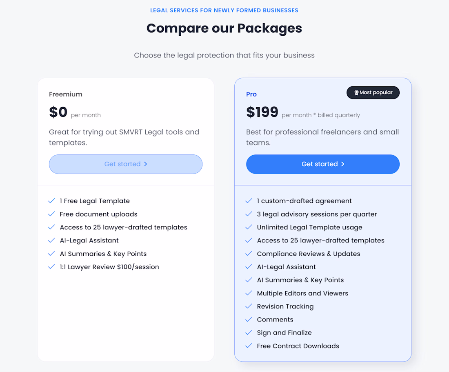Screen dimensions: 449x372
Task: Click the ribbon icon in Most popular badge
Action: click(x=356, y=92)
